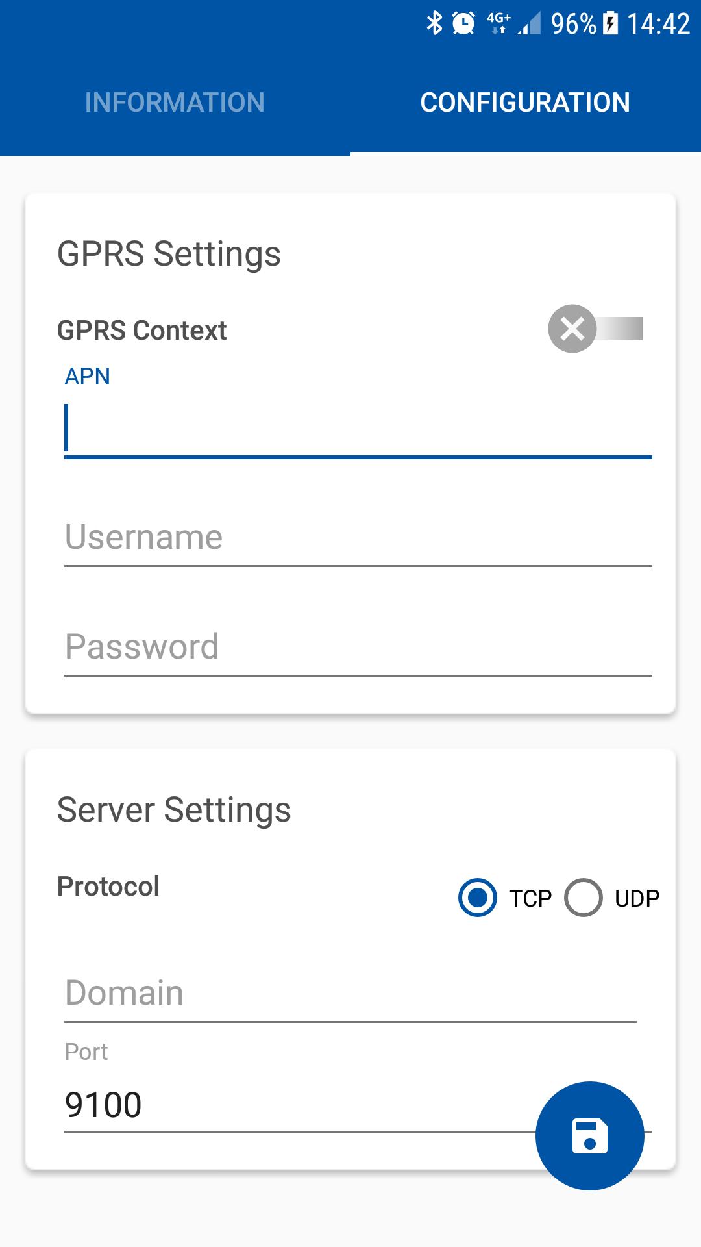Tap the Server Settings card heading
The width and height of the screenshot is (701, 1247).
pos(174,810)
